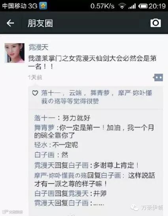Tap the Wi-Fi status icon
168x216 pixels.
pos(122,6)
